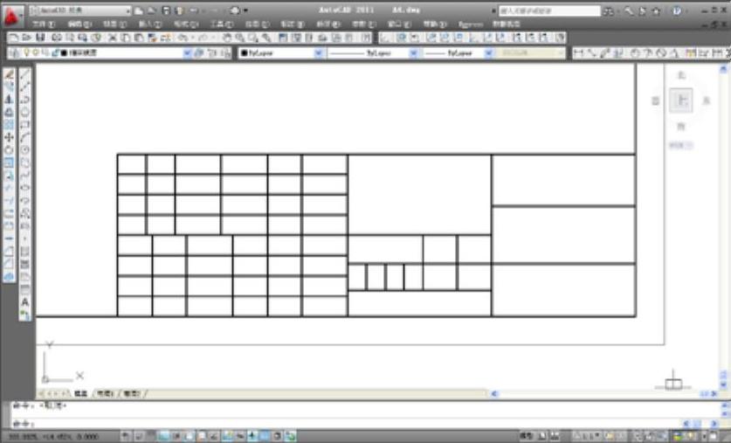The image size is (731, 443).
Task: Click the InfoCenter search input field
Action: [549, 10]
